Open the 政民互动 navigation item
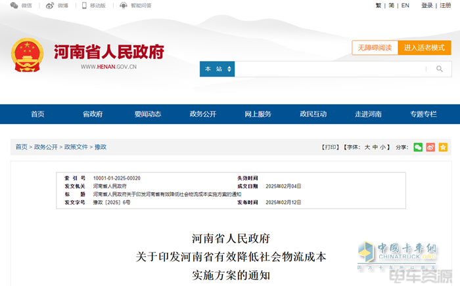 [313, 114]
